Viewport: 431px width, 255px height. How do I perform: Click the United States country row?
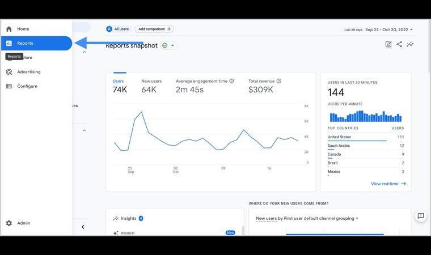click(366, 137)
